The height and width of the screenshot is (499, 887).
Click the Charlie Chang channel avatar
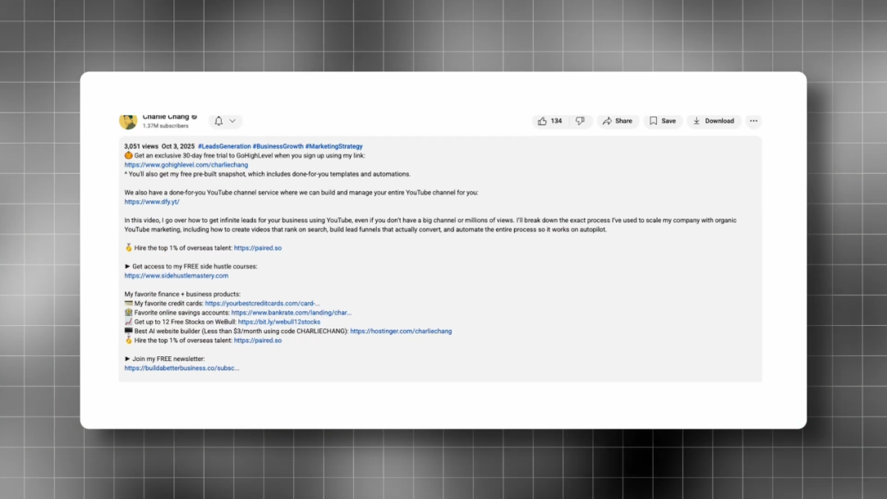click(128, 121)
